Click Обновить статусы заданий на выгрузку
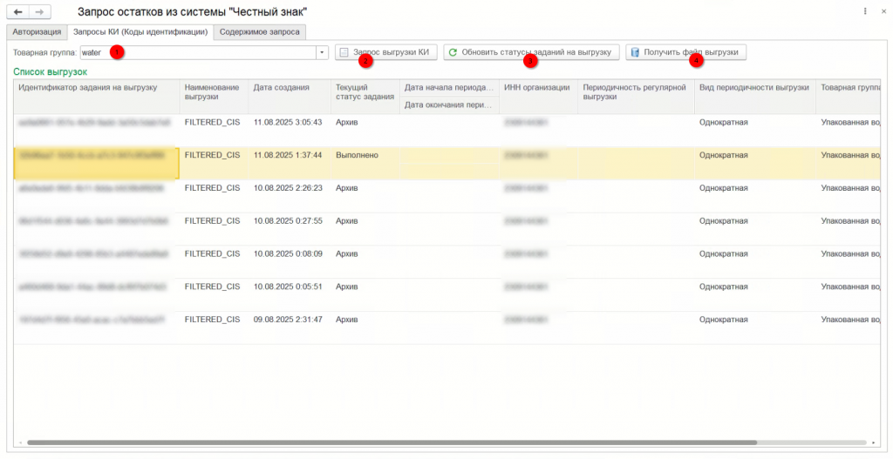This screenshot has width=893, height=459. pyautogui.click(x=531, y=52)
